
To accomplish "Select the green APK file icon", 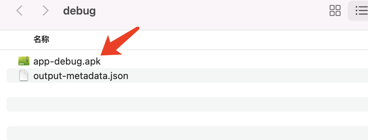I will 24,61.
